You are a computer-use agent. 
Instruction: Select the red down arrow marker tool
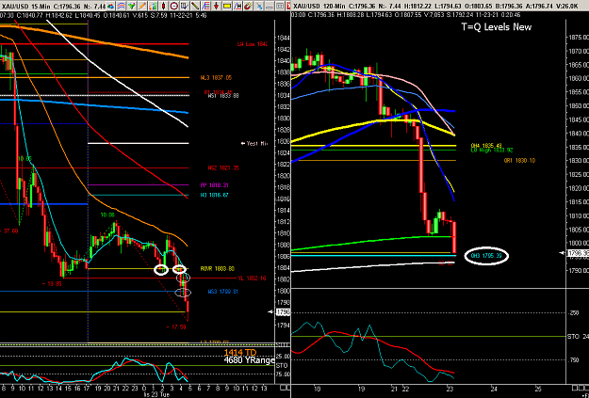[x=217, y=6]
